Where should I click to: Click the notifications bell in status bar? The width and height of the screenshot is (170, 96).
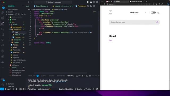coord(97,89)
